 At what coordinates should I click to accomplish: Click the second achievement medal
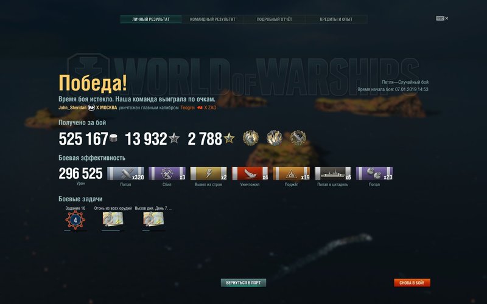pyautogui.click(x=275, y=138)
